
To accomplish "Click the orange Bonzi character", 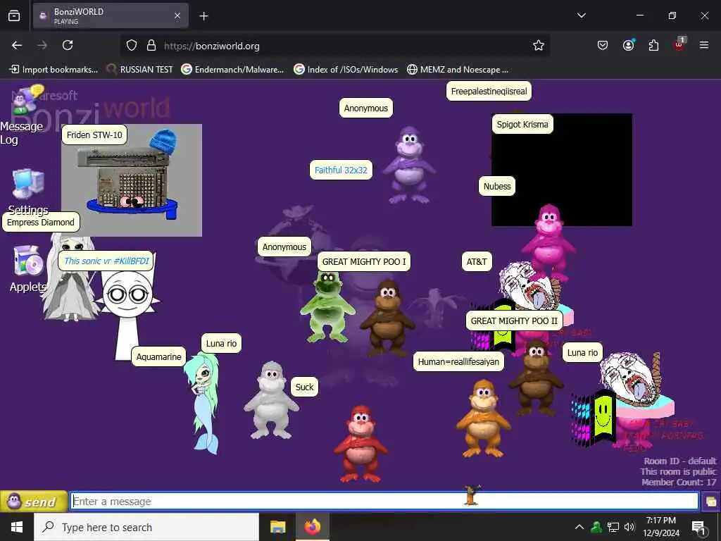I will [483, 418].
